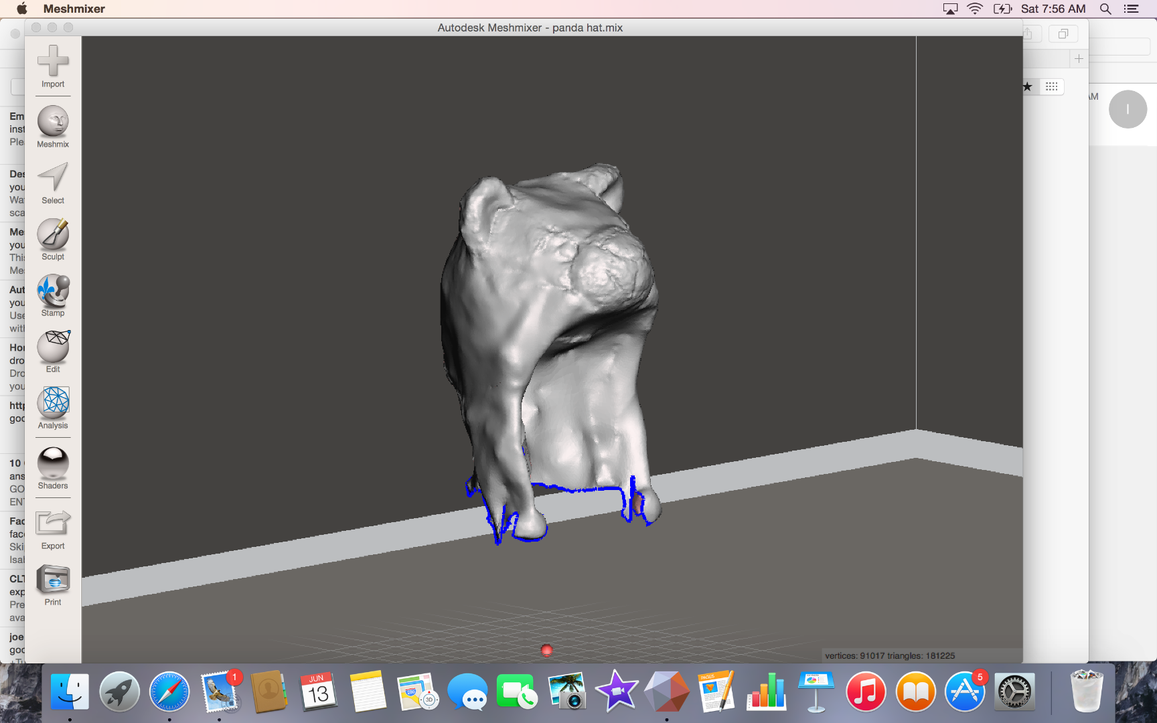The image size is (1157, 723).
Task: Open the Print tool
Action: tap(53, 586)
